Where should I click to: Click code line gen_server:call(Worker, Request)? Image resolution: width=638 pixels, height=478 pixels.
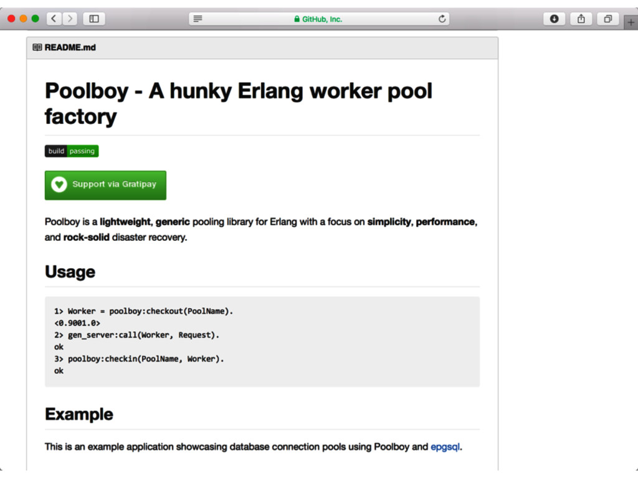point(136,335)
